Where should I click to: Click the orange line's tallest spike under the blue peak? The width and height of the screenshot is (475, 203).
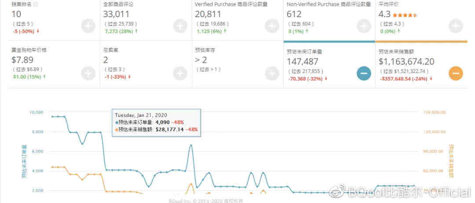click(191, 184)
